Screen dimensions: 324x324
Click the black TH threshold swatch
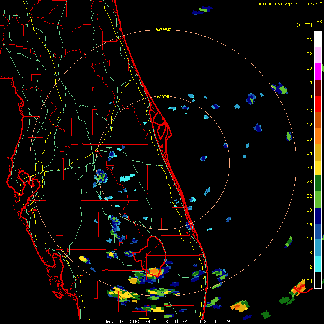click(318, 280)
